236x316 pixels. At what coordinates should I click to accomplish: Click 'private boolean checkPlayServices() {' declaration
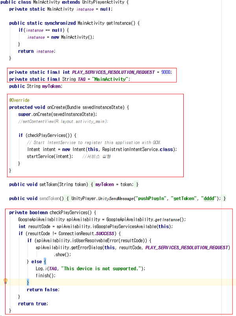click(53, 212)
